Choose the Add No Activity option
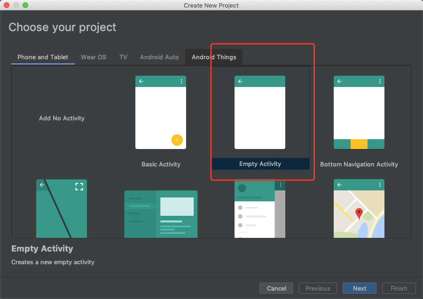The height and width of the screenshot is (299, 423). (62, 118)
